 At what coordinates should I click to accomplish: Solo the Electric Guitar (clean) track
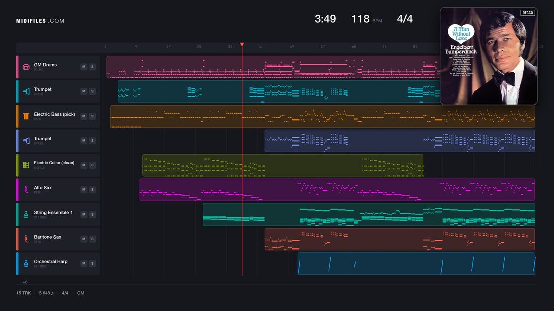point(92,165)
